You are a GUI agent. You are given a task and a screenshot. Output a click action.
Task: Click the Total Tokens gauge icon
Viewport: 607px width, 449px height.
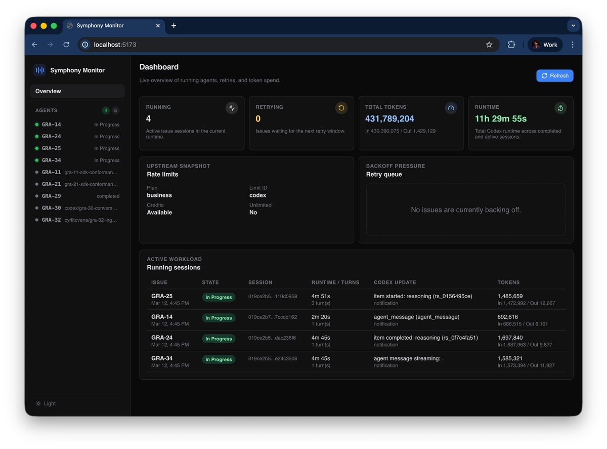[451, 108]
